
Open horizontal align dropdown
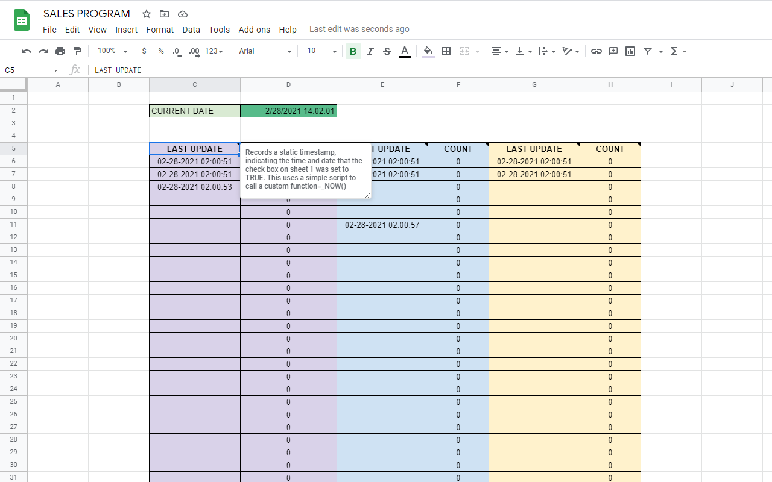(500, 51)
